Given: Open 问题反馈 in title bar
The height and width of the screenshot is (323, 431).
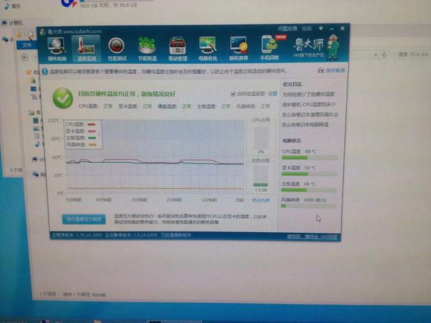Looking at the screenshot, I should click(x=288, y=29).
